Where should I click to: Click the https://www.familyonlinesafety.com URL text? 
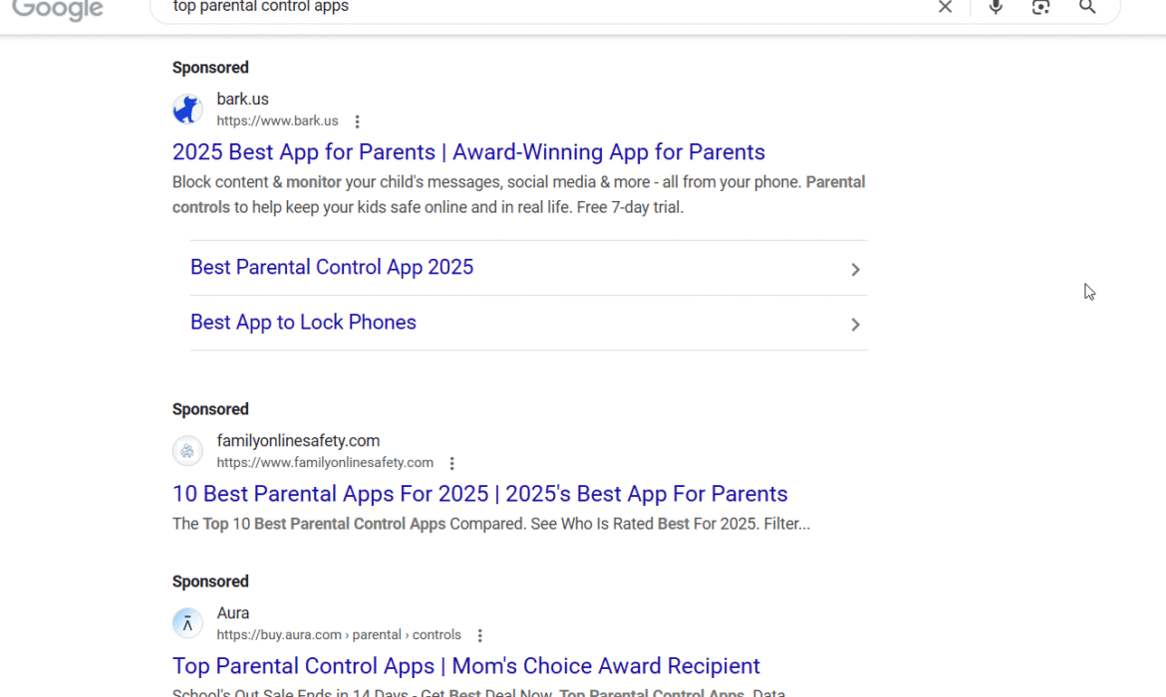point(325,463)
